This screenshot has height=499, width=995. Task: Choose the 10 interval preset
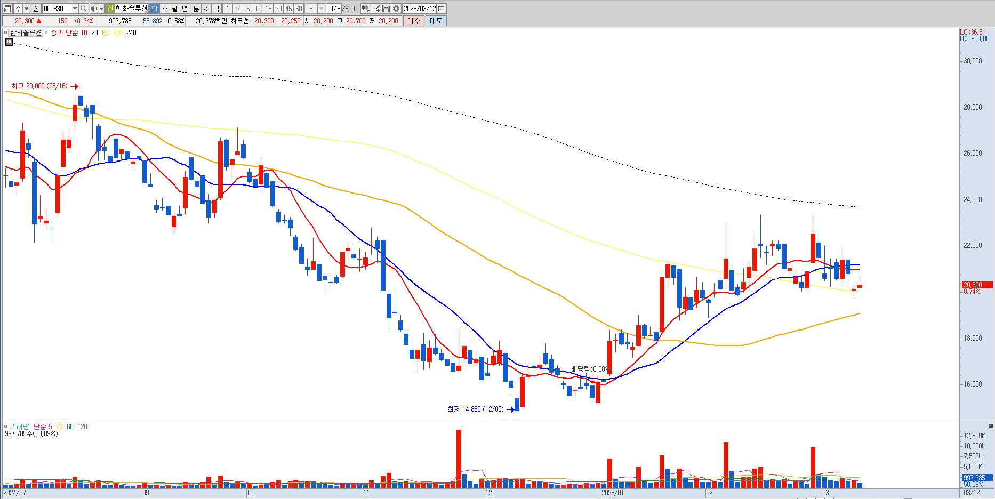[258, 9]
